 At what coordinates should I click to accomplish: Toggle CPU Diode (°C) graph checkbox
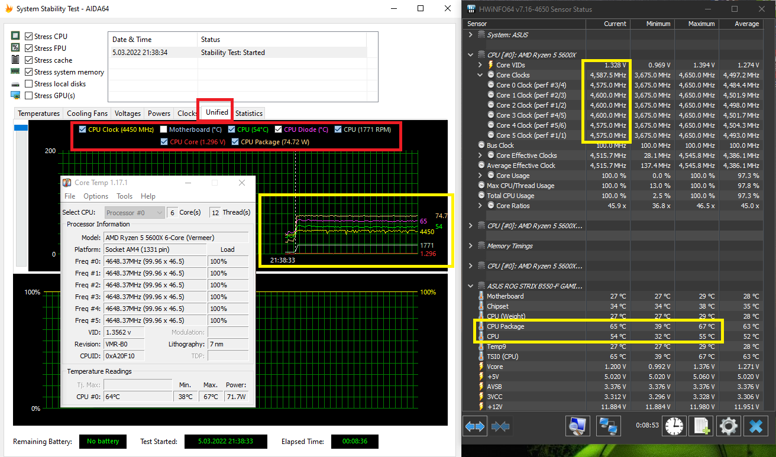tap(278, 129)
